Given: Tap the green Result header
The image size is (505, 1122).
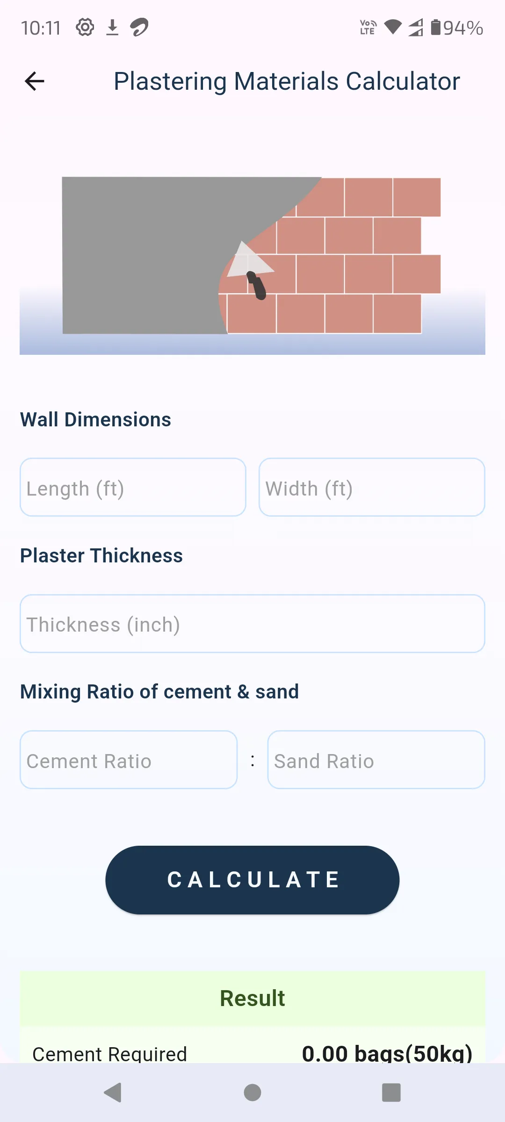Looking at the screenshot, I should point(252,998).
